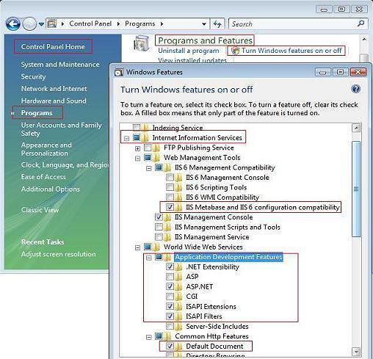Click the Control Panel icon in address bar
373x359 pixels.
[52, 23]
